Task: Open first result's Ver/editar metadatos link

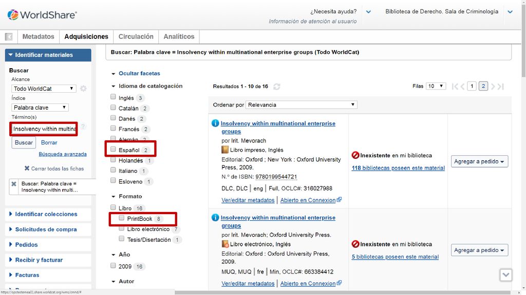Action: pyautogui.click(x=248, y=200)
